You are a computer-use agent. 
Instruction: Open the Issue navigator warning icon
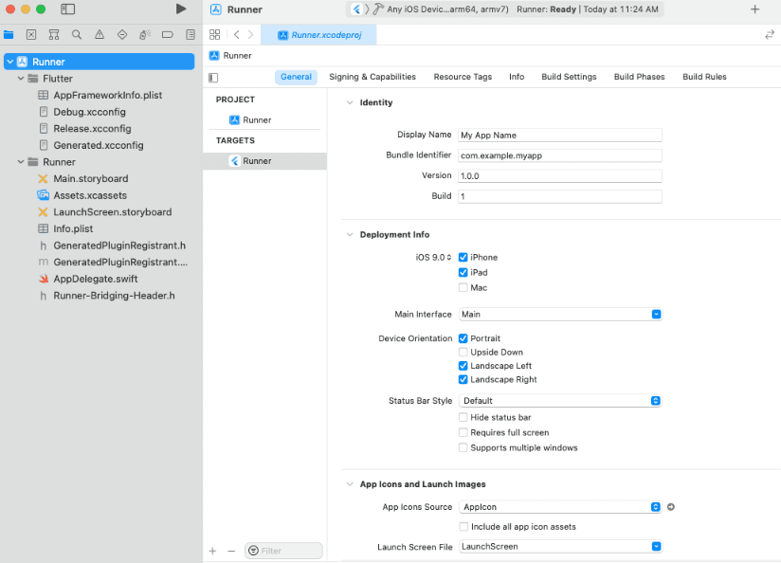point(100,34)
